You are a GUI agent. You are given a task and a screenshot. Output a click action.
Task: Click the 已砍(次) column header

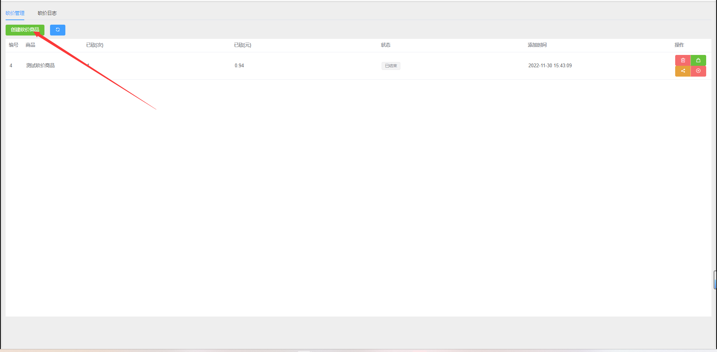point(94,45)
